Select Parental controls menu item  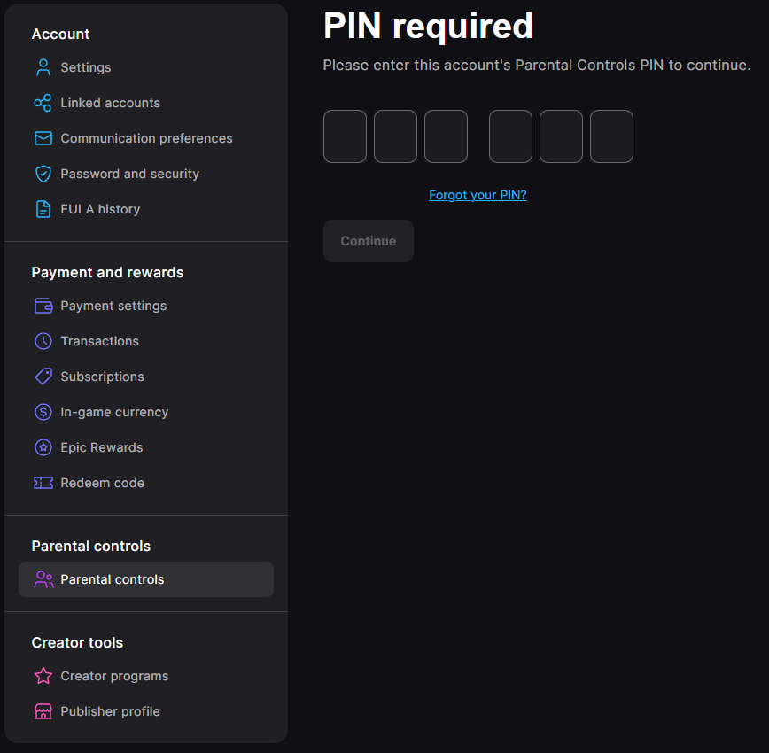coord(146,579)
